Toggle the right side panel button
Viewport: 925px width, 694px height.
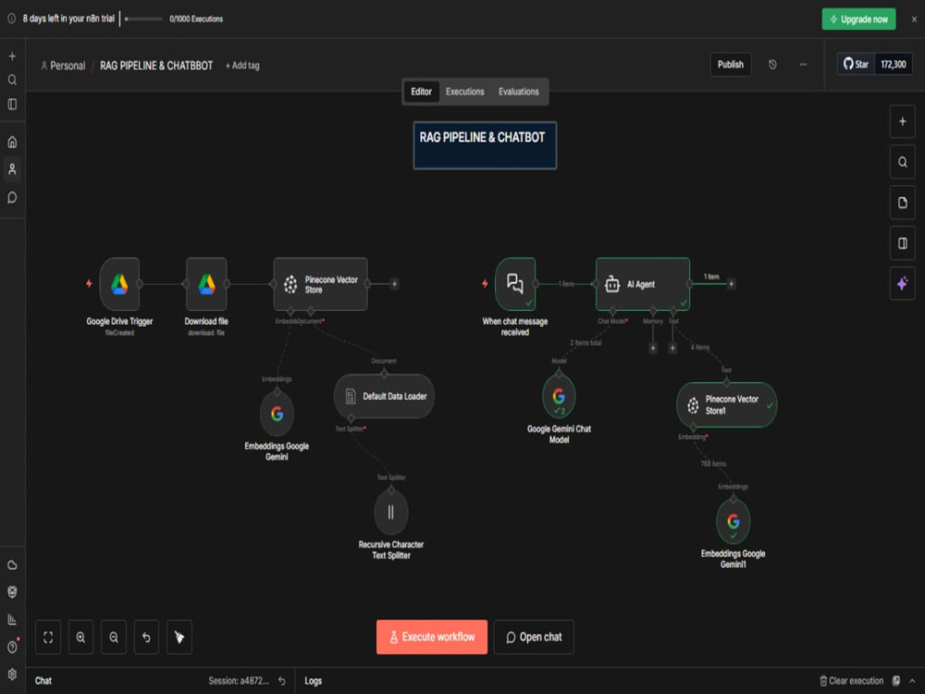point(903,243)
